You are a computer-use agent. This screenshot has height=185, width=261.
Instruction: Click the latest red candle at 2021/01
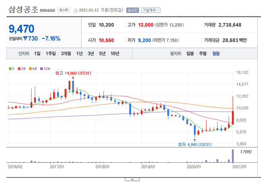click(233, 118)
